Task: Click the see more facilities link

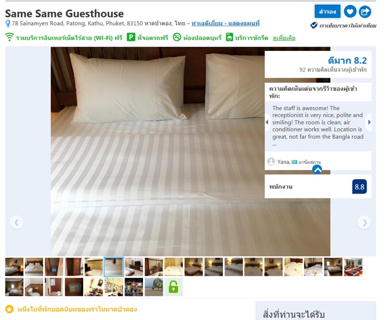Action: pos(284,38)
